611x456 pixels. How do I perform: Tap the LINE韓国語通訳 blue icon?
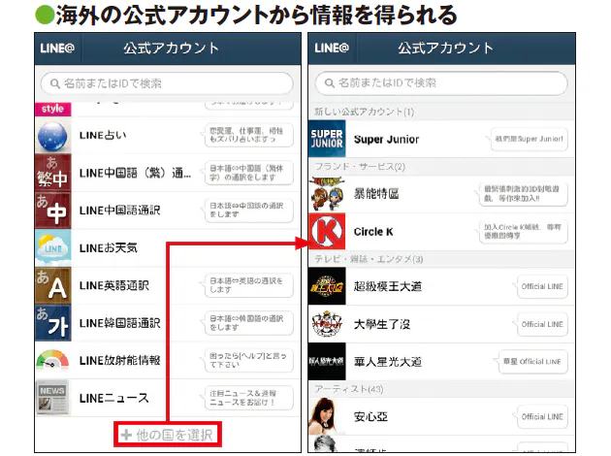point(53,323)
